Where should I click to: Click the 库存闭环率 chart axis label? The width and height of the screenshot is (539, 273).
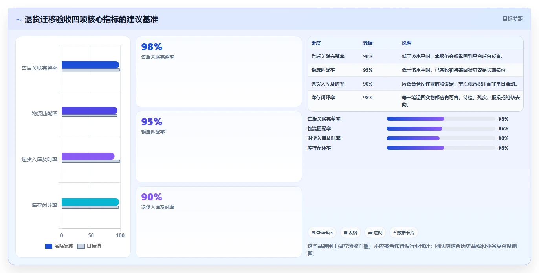[x=45, y=205]
